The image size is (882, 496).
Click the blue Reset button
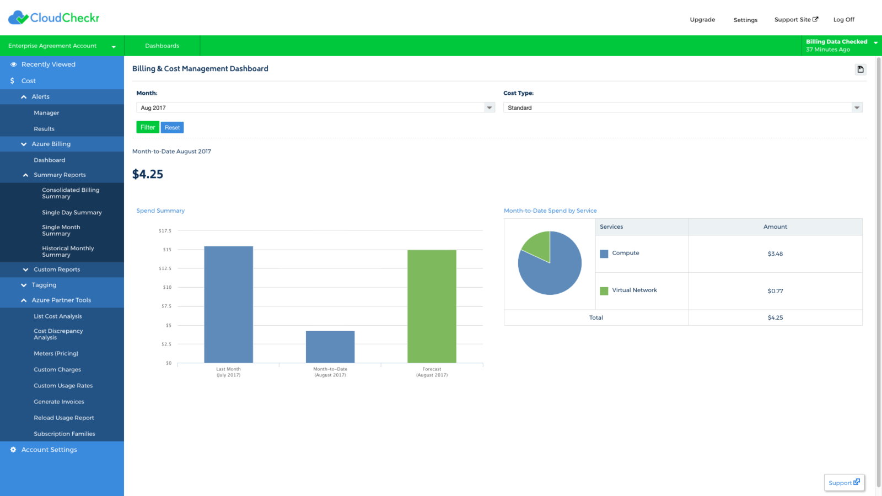click(172, 127)
